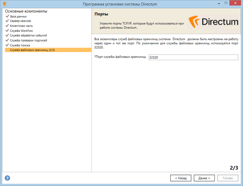Image resolution: width=243 pixels, height=186 pixels.
Task: Select Служба обработки событий in the component list
Action: pos(28,35)
